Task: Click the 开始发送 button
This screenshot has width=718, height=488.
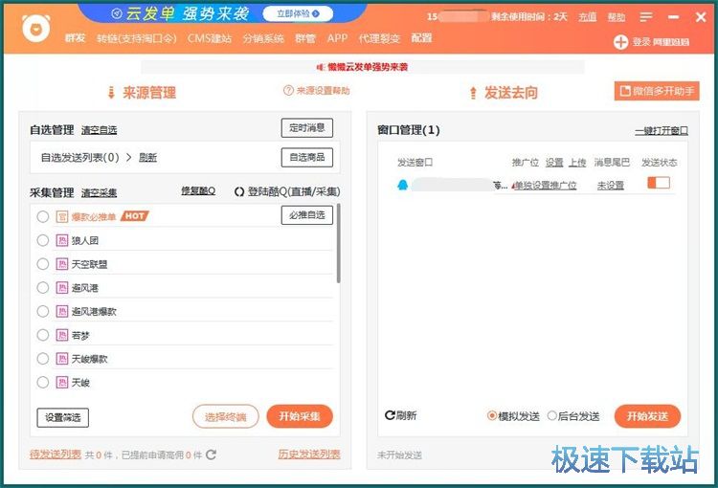Action: tap(647, 416)
